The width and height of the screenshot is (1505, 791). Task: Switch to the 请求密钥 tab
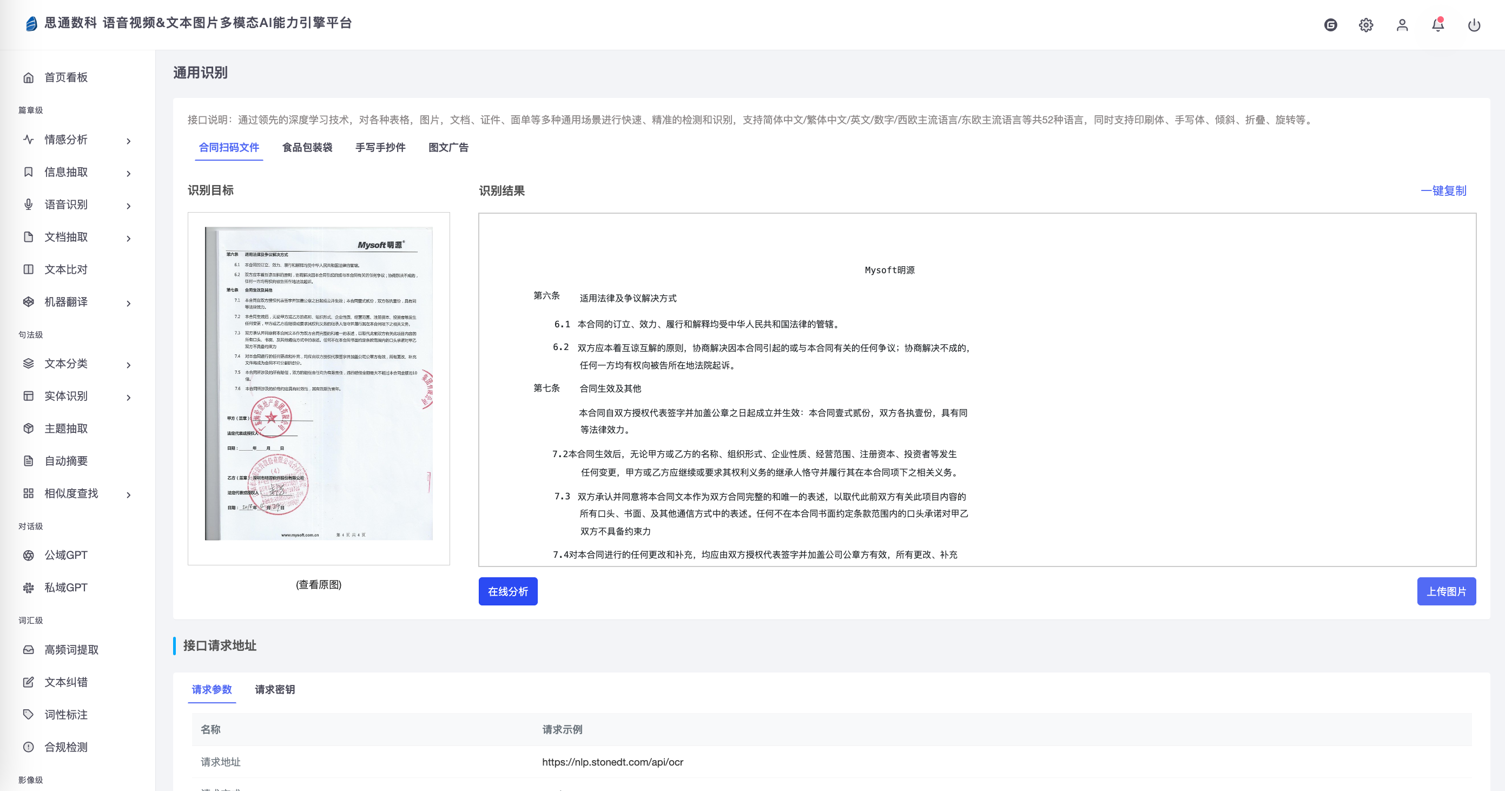(275, 689)
